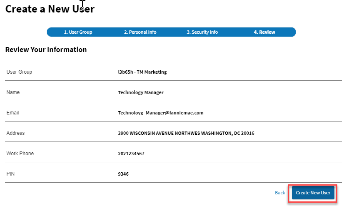
Task: Select the 9346 PIN value
Action: [x=123, y=174]
